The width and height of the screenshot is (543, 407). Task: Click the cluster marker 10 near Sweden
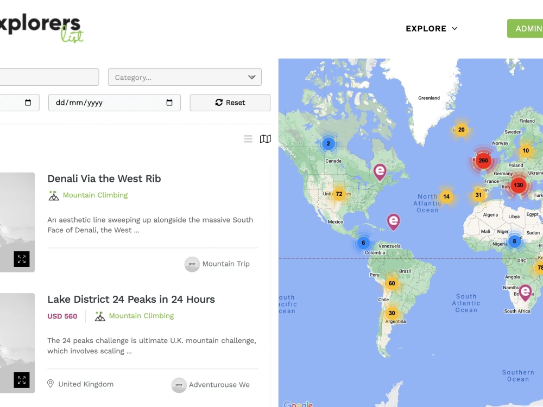coord(526,150)
